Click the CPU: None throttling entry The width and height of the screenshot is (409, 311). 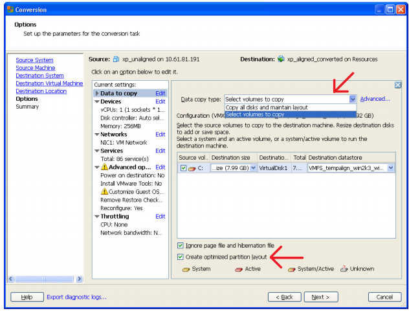click(x=114, y=225)
